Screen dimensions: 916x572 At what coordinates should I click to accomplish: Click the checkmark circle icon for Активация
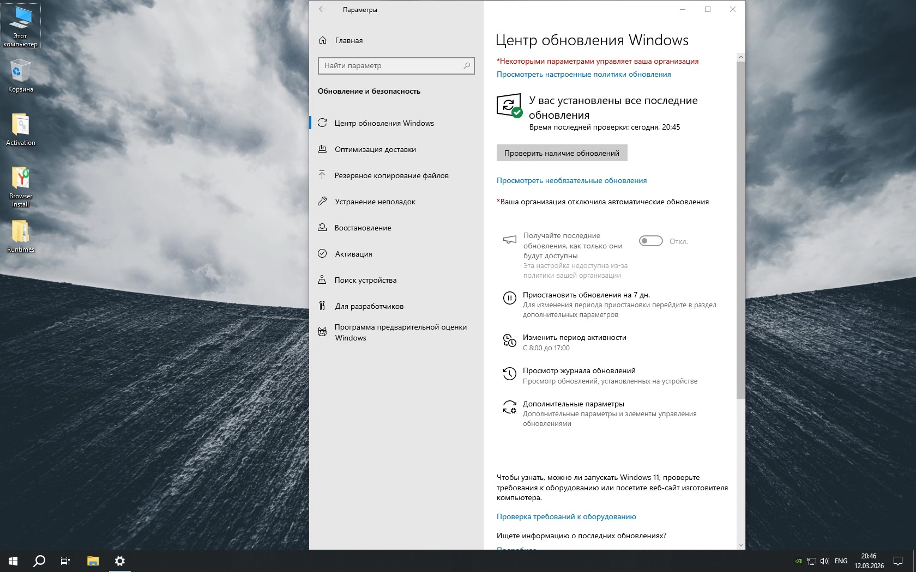322,254
